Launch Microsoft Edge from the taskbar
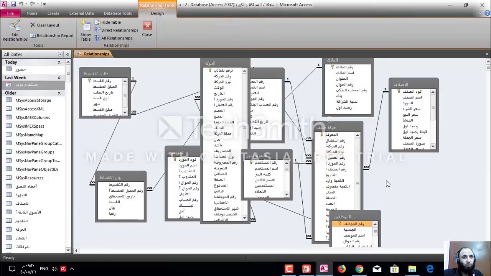The width and height of the screenshot is (491, 276). tap(430, 269)
